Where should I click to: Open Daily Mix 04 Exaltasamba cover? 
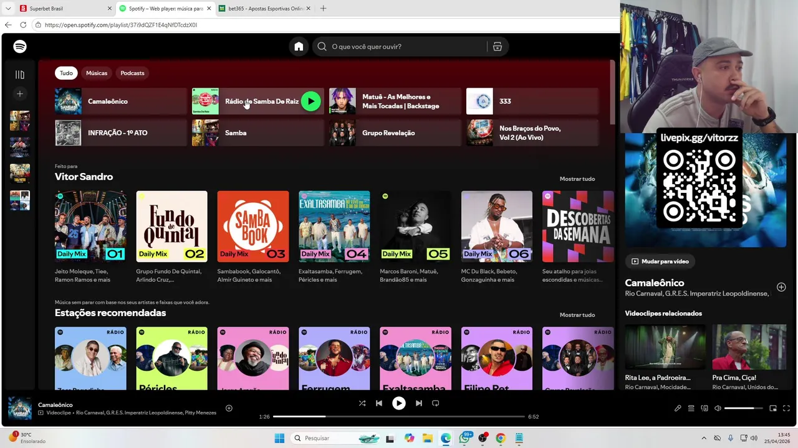(x=334, y=226)
